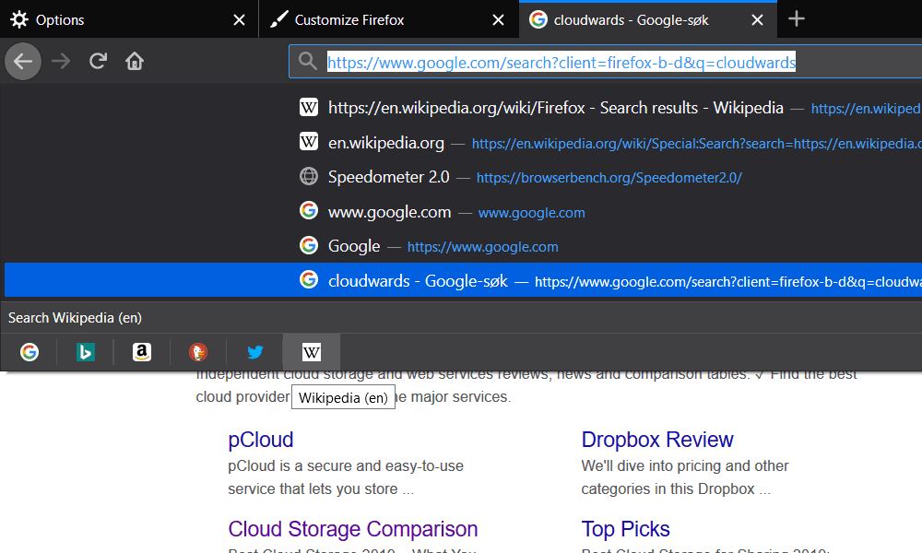Open the pCloud search result link
The width and height of the screenshot is (922, 553).
point(261,440)
